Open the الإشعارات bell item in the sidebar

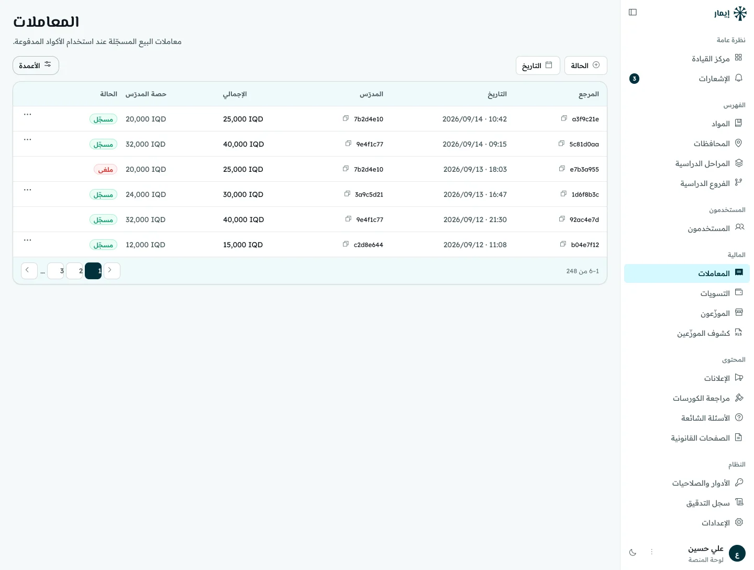(x=687, y=79)
